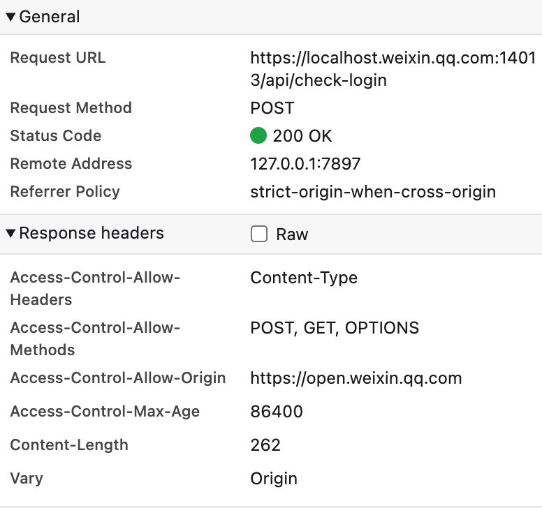Click the Remote Address value 127.0.0.1:7897
Screen dimensions: 542x508
pos(305,164)
